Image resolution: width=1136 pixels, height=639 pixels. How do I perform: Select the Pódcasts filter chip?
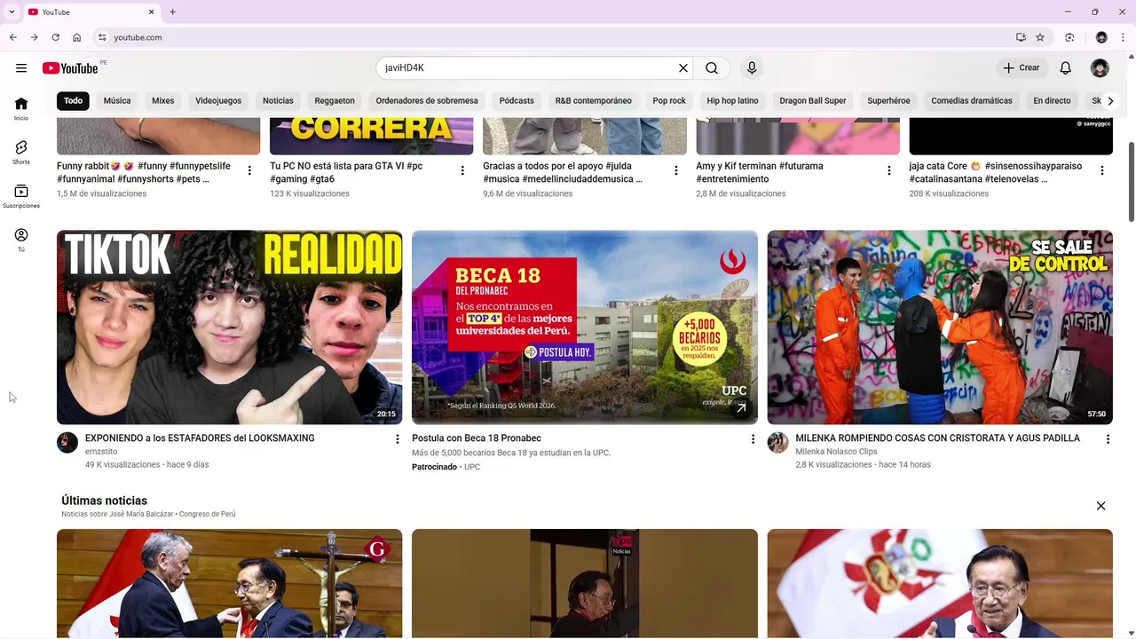coord(517,101)
